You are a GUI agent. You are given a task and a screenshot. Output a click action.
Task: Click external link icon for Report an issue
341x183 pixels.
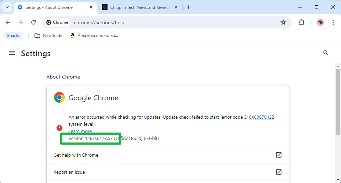point(279,172)
